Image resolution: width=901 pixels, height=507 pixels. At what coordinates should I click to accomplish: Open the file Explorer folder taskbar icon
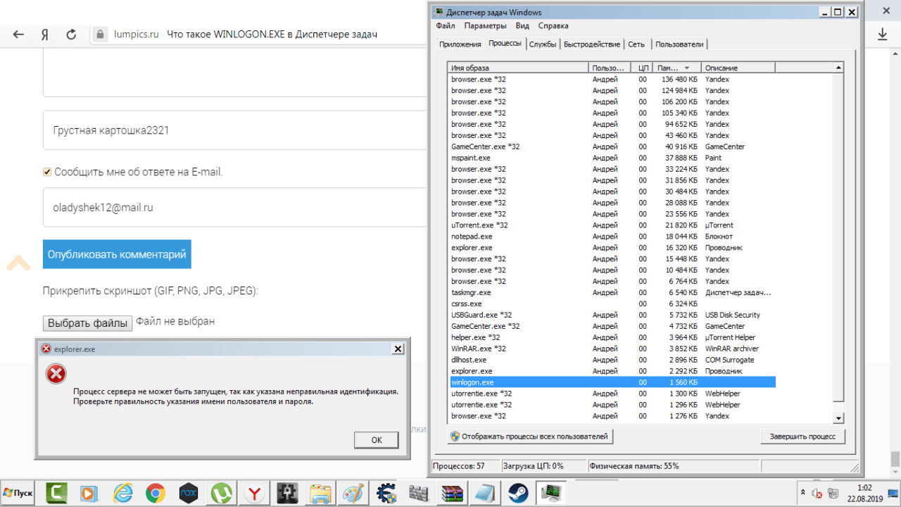[x=321, y=492]
